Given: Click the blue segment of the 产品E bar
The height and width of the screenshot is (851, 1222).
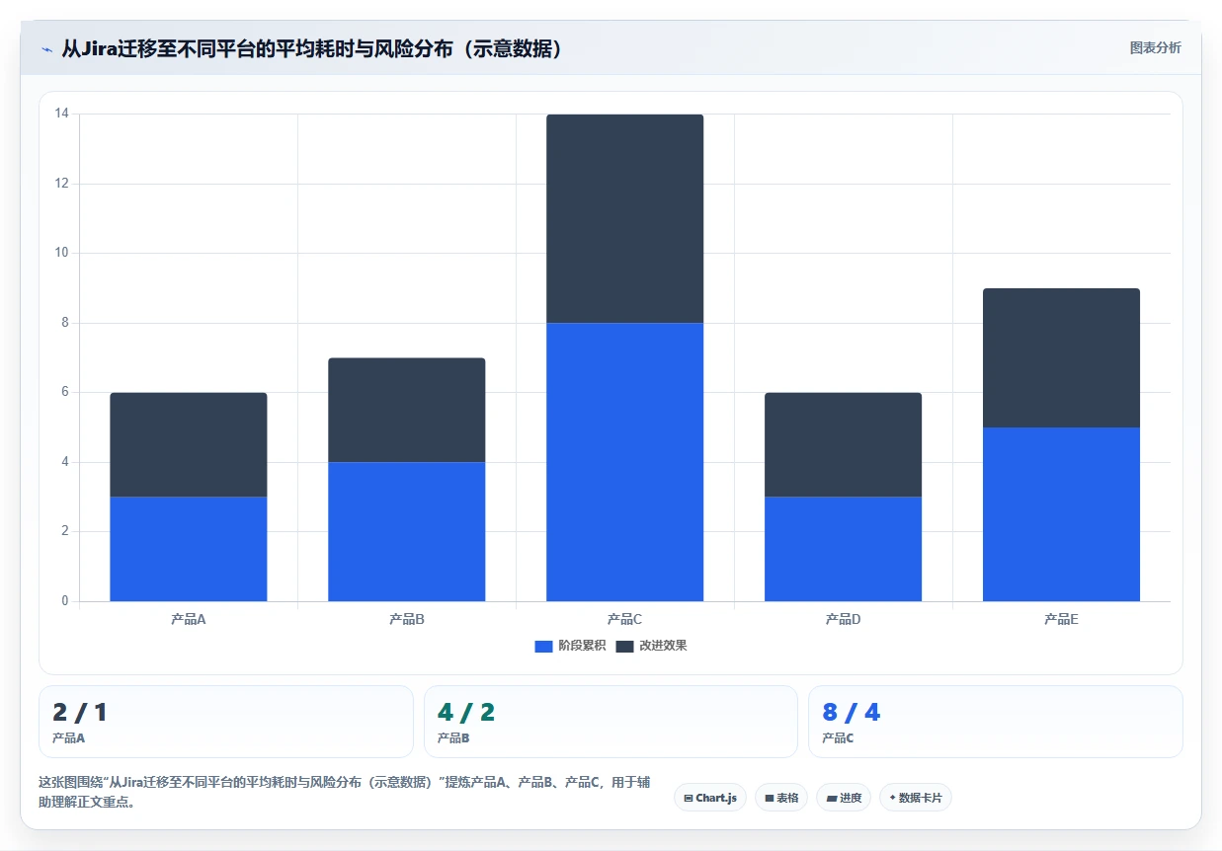Looking at the screenshot, I should tap(1062, 514).
